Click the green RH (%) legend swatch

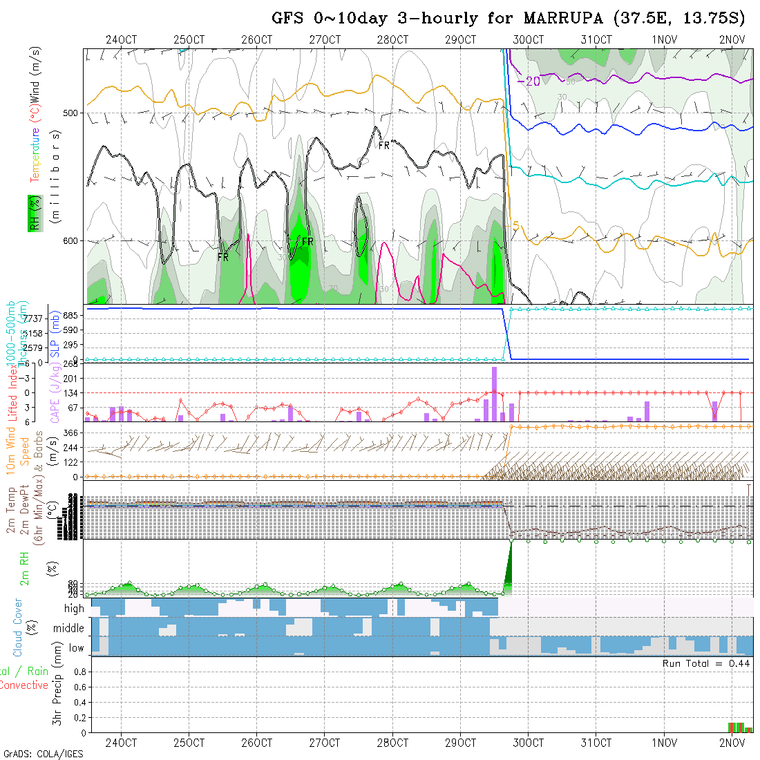point(33,213)
